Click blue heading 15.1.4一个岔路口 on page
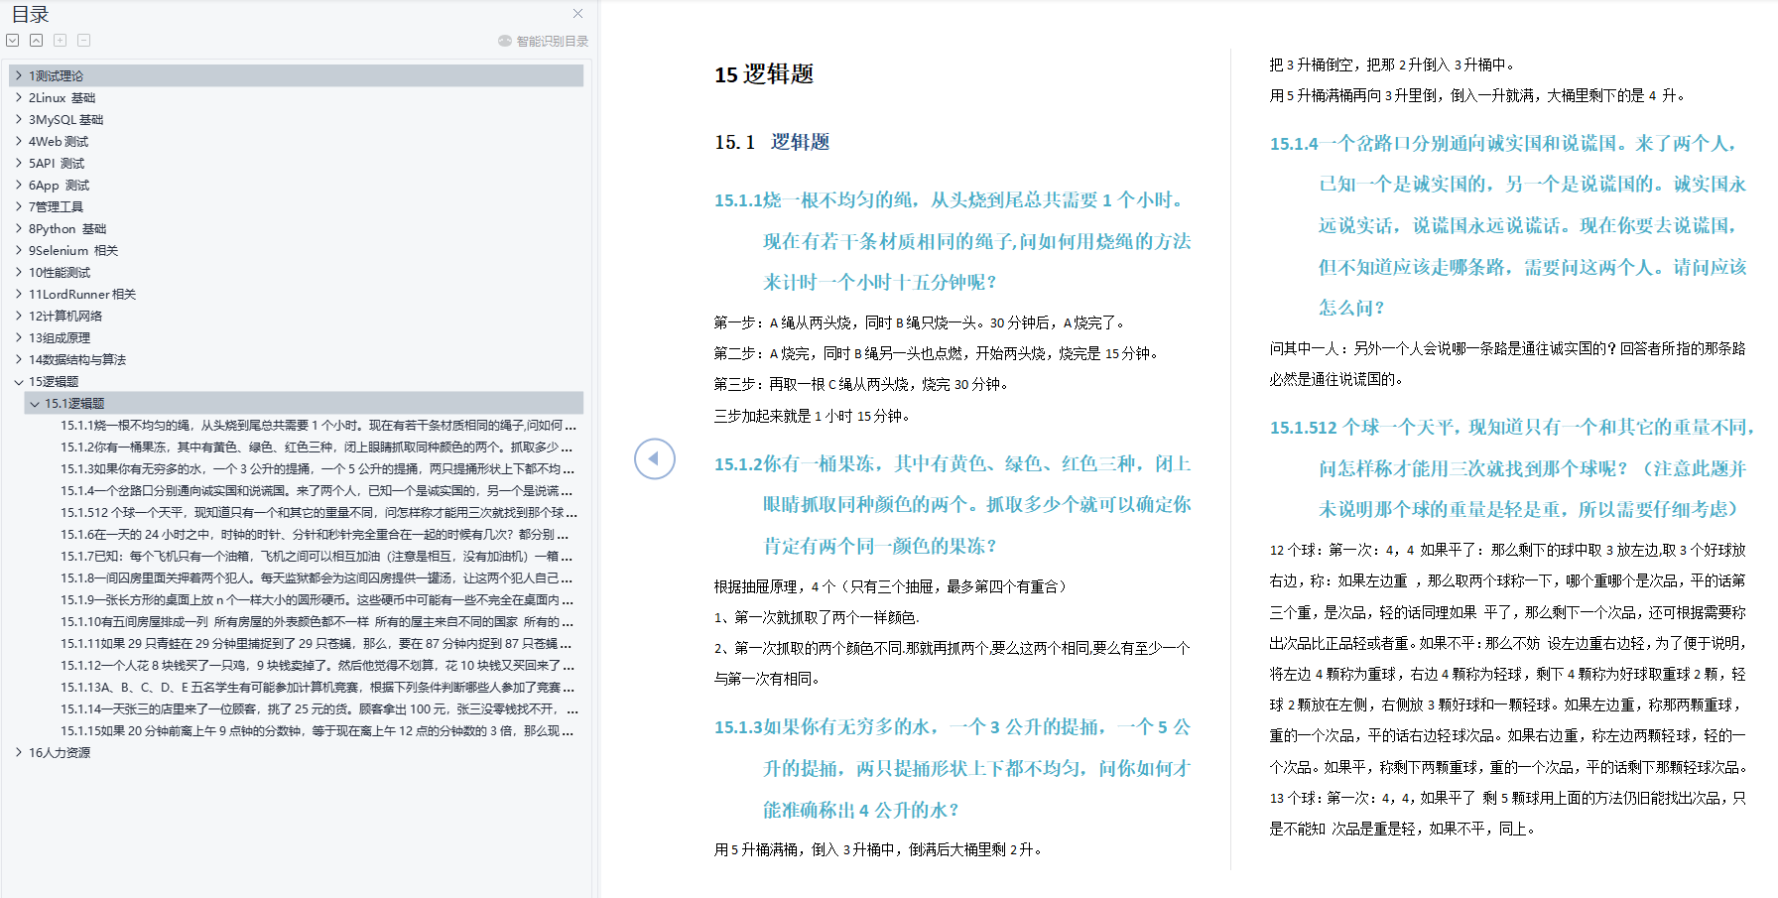The width and height of the screenshot is (1778, 898). pos(1508,225)
